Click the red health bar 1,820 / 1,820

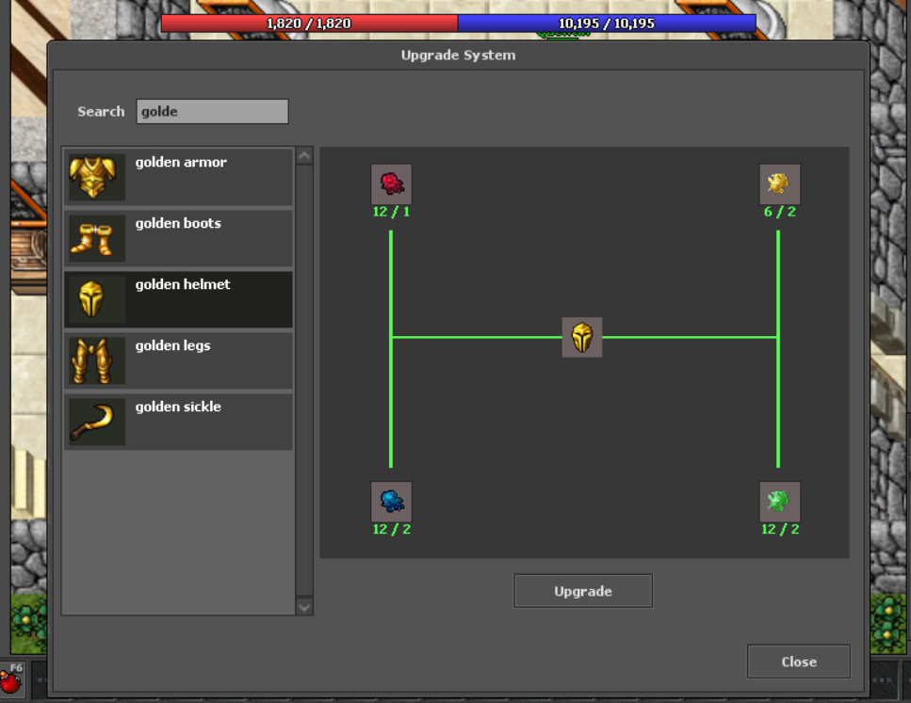click(x=309, y=24)
